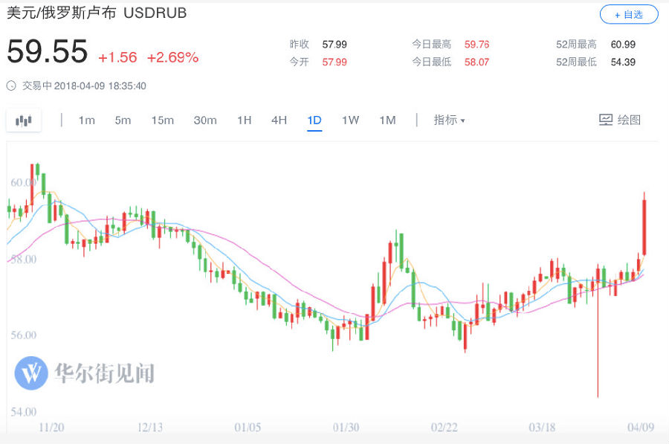Viewport: 669px width, 444px height.
Task: Click 今日最低 value 58.07
Action: tap(476, 62)
